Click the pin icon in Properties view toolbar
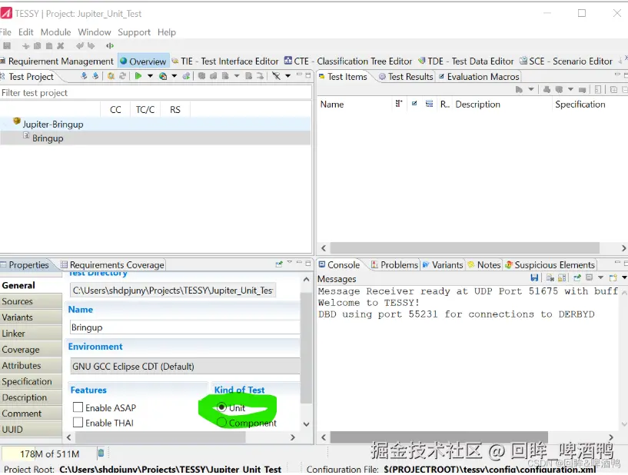Screen dimensions: 628x475 (x=279, y=264)
